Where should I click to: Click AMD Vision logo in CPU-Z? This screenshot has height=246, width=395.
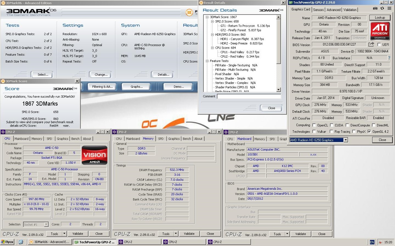pos(94,155)
